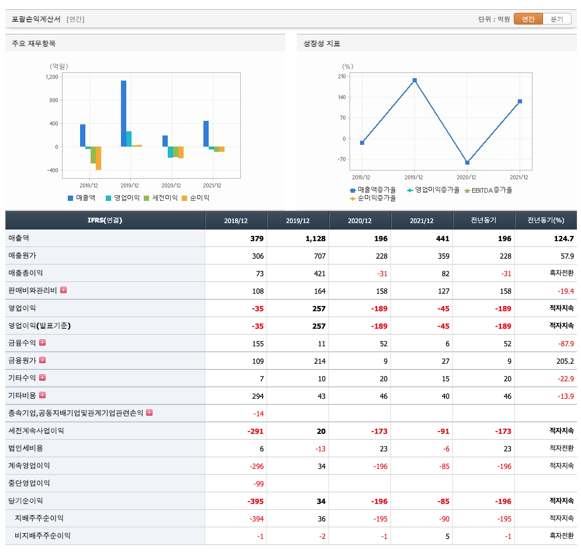581x553 pixels.
Task: Toggle 영업이익 series in bar chart legend
Action: pyautogui.click(x=123, y=198)
